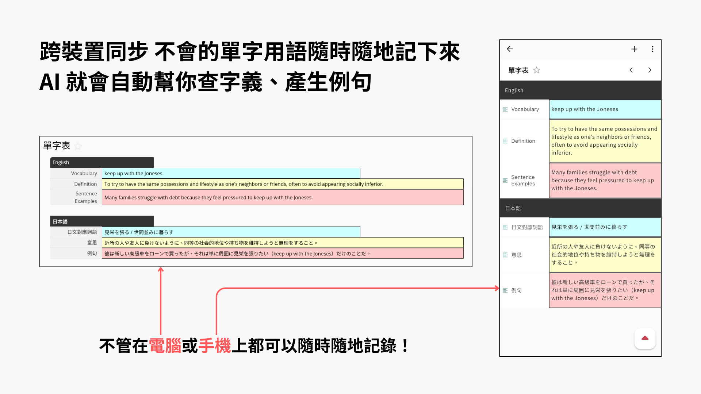Click the Vocabulary text-property icon
Screen dimensions: 701x394
pyautogui.click(x=506, y=109)
